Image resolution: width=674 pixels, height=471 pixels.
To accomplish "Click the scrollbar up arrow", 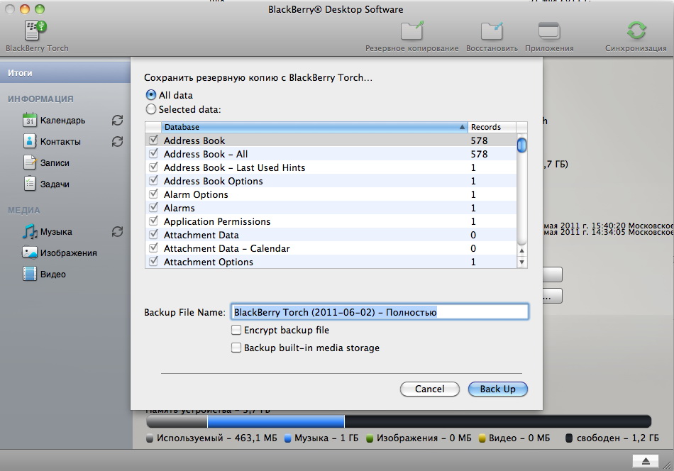I will click(522, 250).
